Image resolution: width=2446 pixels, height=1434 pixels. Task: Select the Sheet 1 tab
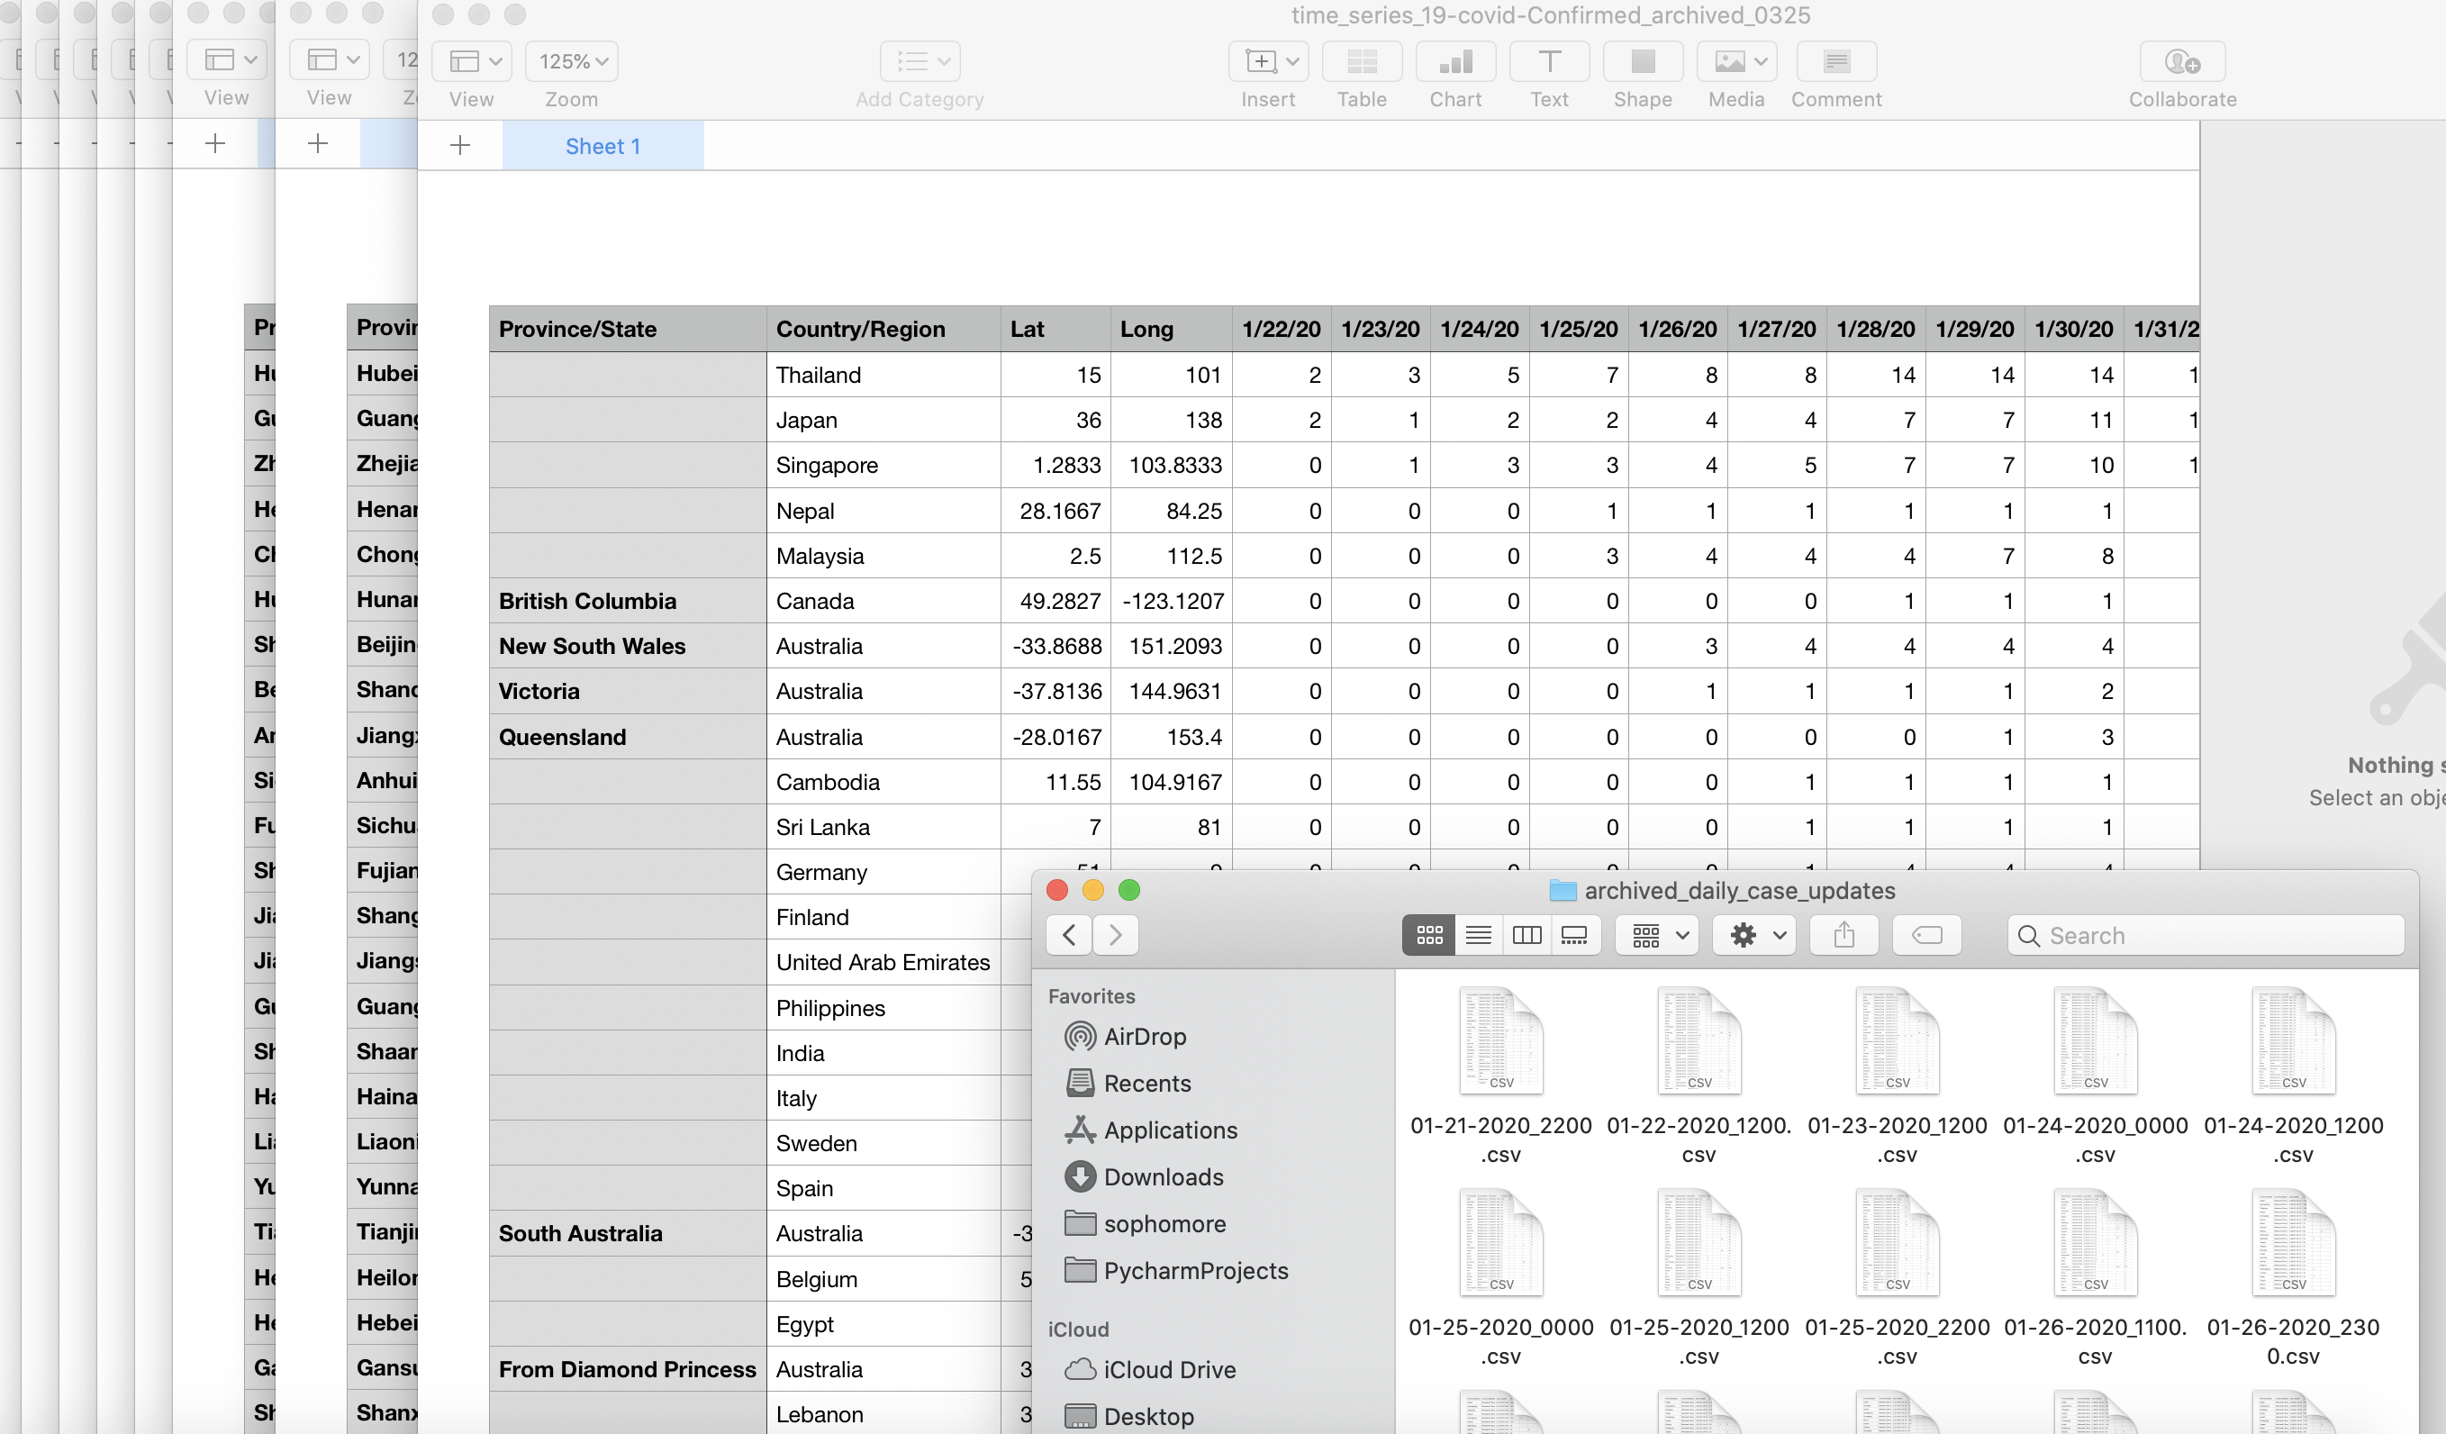coord(602,146)
